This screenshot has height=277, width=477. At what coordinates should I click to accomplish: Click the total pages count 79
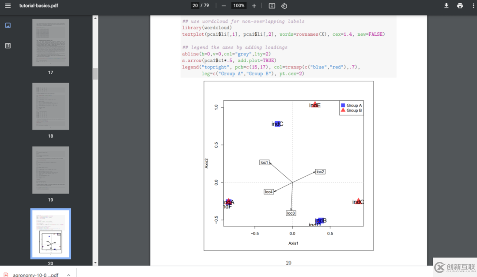click(x=206, y=5)
